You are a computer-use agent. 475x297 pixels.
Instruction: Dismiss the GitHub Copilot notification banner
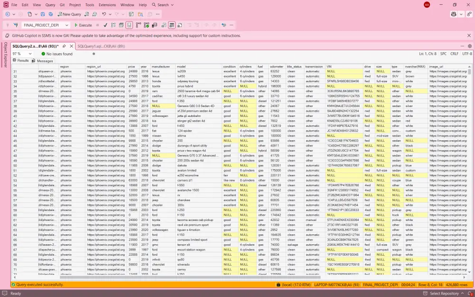469,36
